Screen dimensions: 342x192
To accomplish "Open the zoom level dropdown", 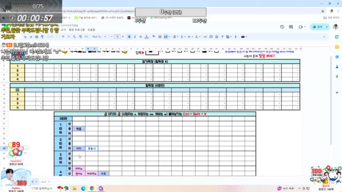I will pyautogui.click(x=51, y=37).
